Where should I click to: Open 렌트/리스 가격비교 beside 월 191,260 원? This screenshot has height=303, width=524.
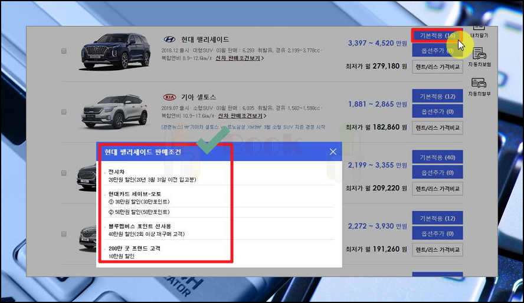pos(437,249)
